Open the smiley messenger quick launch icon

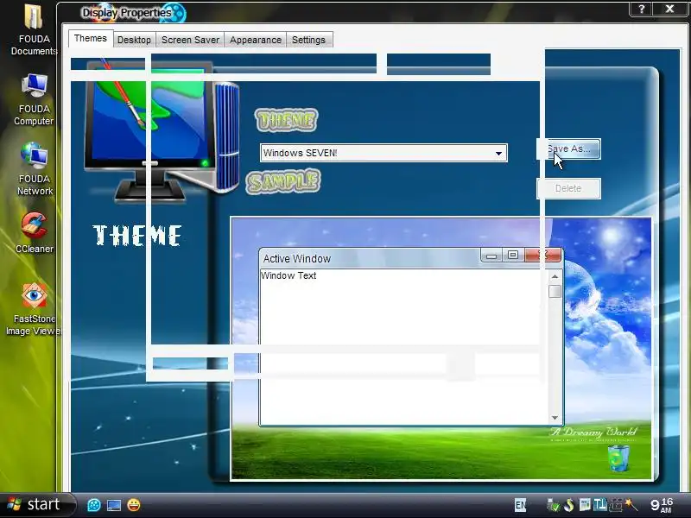(134, 505)
